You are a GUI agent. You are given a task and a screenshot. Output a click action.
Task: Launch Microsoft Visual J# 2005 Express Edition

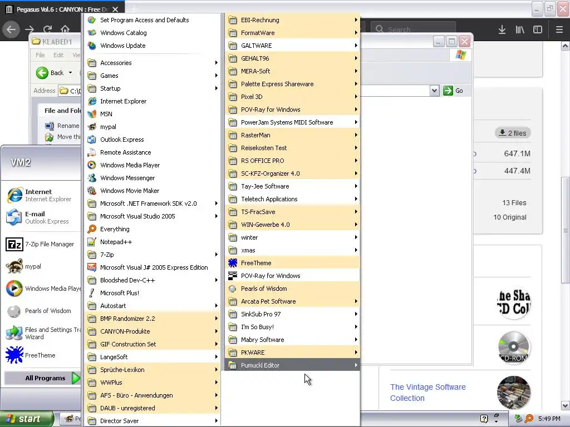point(152,267)
